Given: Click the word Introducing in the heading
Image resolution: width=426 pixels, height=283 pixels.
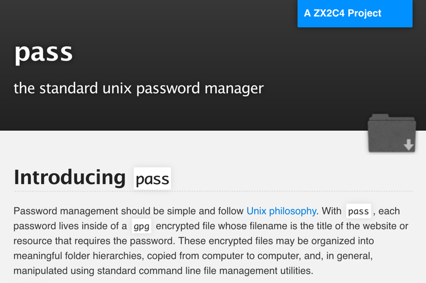Looking at the screenshot, I should 69,177.
